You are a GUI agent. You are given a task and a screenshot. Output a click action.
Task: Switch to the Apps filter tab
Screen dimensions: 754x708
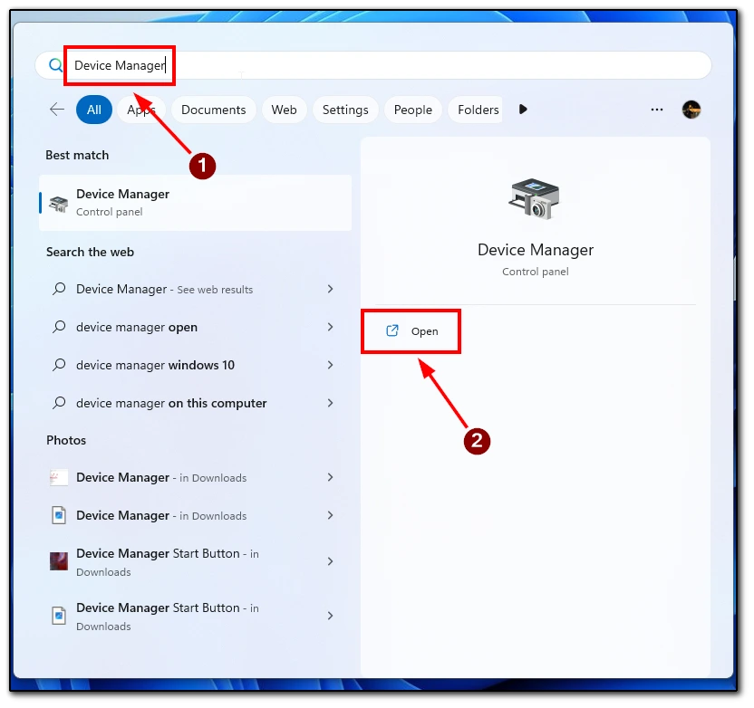click(141, 110)
